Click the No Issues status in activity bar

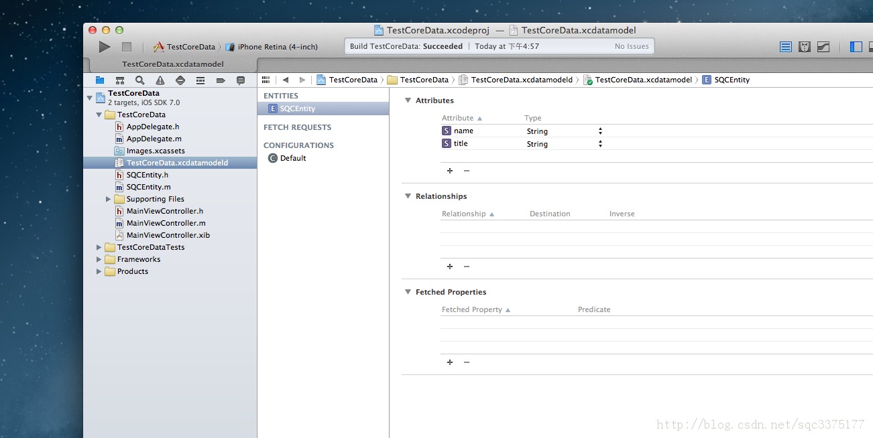(632, 46)
